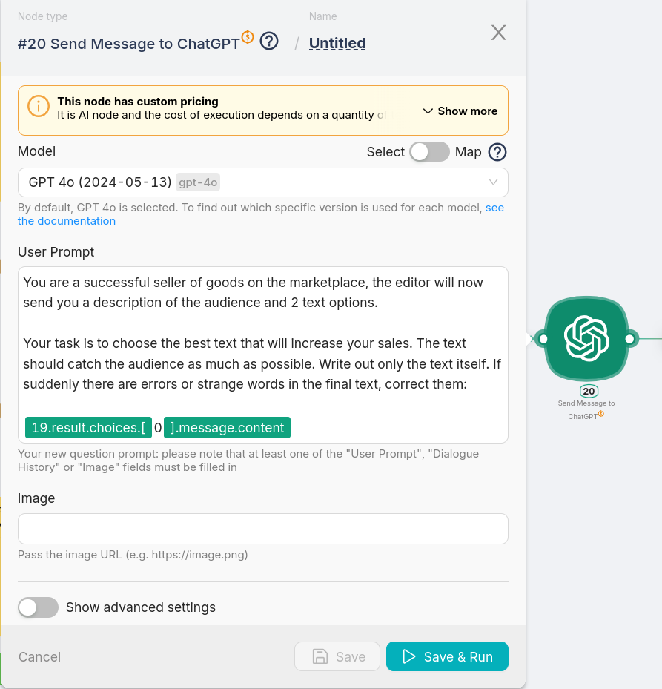Toggle the Select/Map switch for Model
The height and width of the screenshot is (689, 662).
[x=429, y=152]
